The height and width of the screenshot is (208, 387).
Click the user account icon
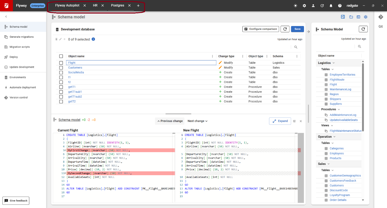click(x=313, y=6)
